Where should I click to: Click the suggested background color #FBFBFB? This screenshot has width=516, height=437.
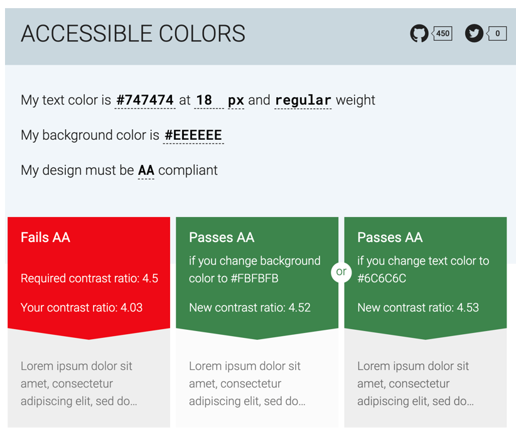point(254,278)
